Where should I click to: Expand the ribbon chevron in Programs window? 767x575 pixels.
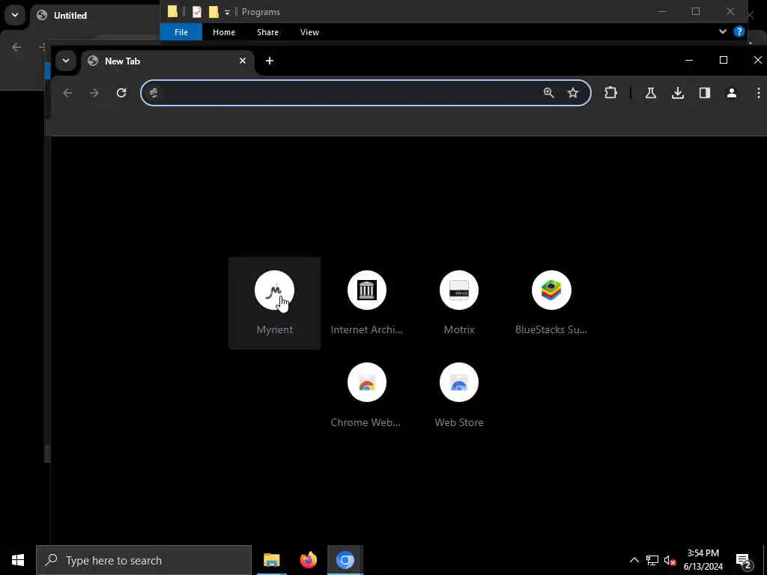tap(723, 31)
